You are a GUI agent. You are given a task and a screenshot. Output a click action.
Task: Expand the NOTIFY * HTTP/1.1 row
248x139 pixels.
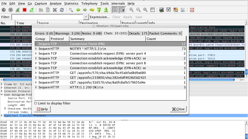(x=36, y=49)
